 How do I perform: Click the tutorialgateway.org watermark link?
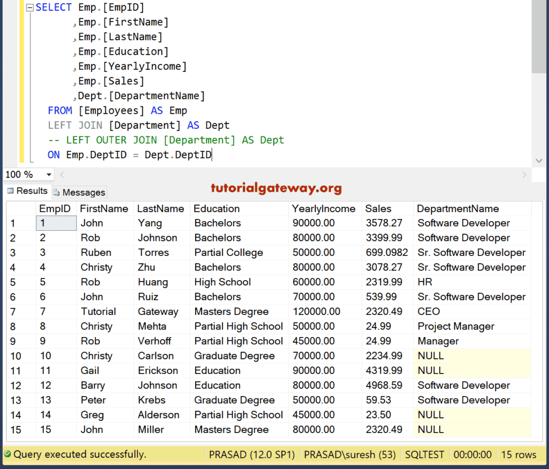tap(276, 188)
